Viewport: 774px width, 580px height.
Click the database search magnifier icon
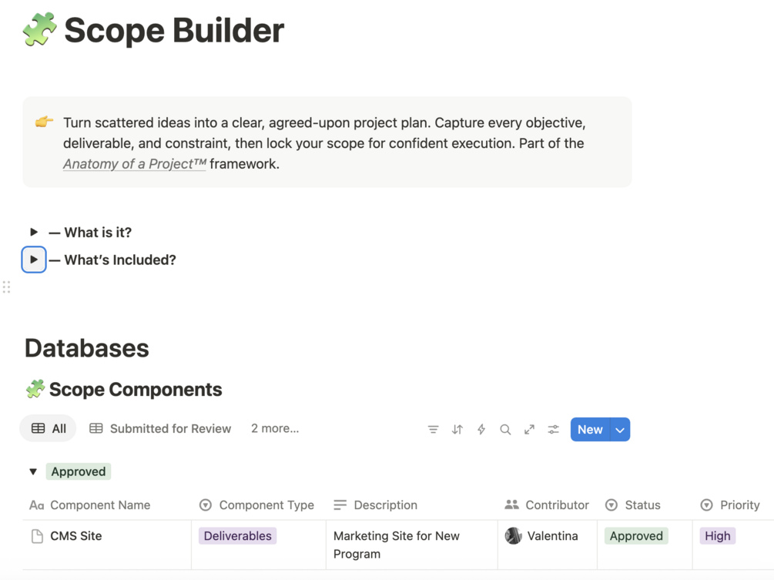505,430
